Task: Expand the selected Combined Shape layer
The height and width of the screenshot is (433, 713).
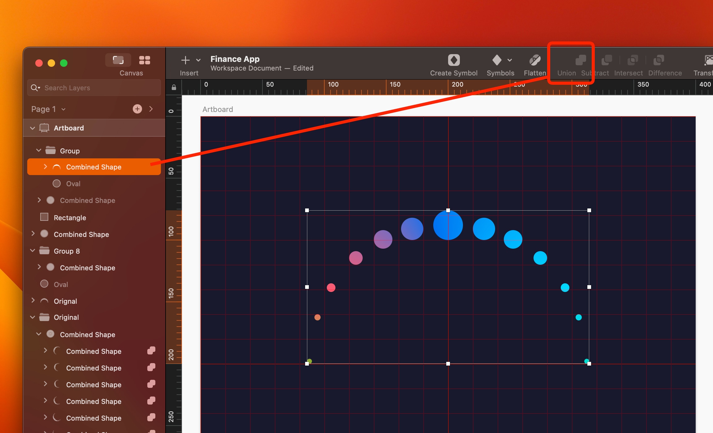Action: click(45, 167)
